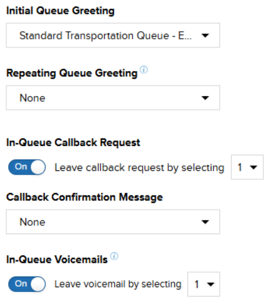The image size is (271, 304).
Task: Choose the callback request key number dropdown
Action: click(247, 167)
